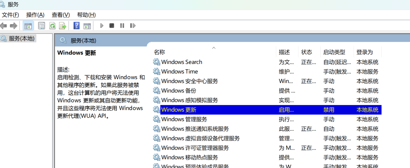This screenshot has width=410, height=168.
Task: Click the 禁用 startup type cell
Action: pyautogui.click(x=329, y=110)
